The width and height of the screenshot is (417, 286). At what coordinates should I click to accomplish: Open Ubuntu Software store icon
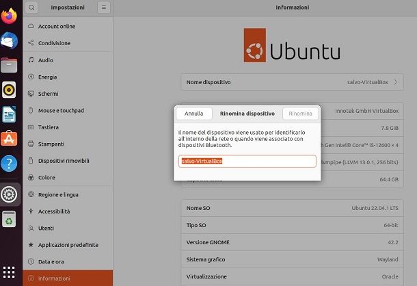pos(9,138)
